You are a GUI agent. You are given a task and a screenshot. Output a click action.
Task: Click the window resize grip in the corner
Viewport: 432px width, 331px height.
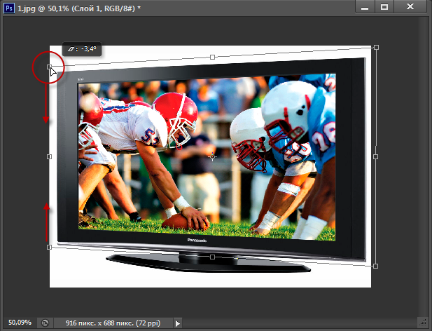tap(423, 323)
